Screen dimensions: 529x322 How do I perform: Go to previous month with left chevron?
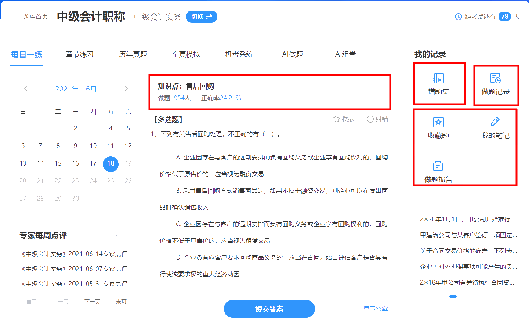(x=25, y=88)
